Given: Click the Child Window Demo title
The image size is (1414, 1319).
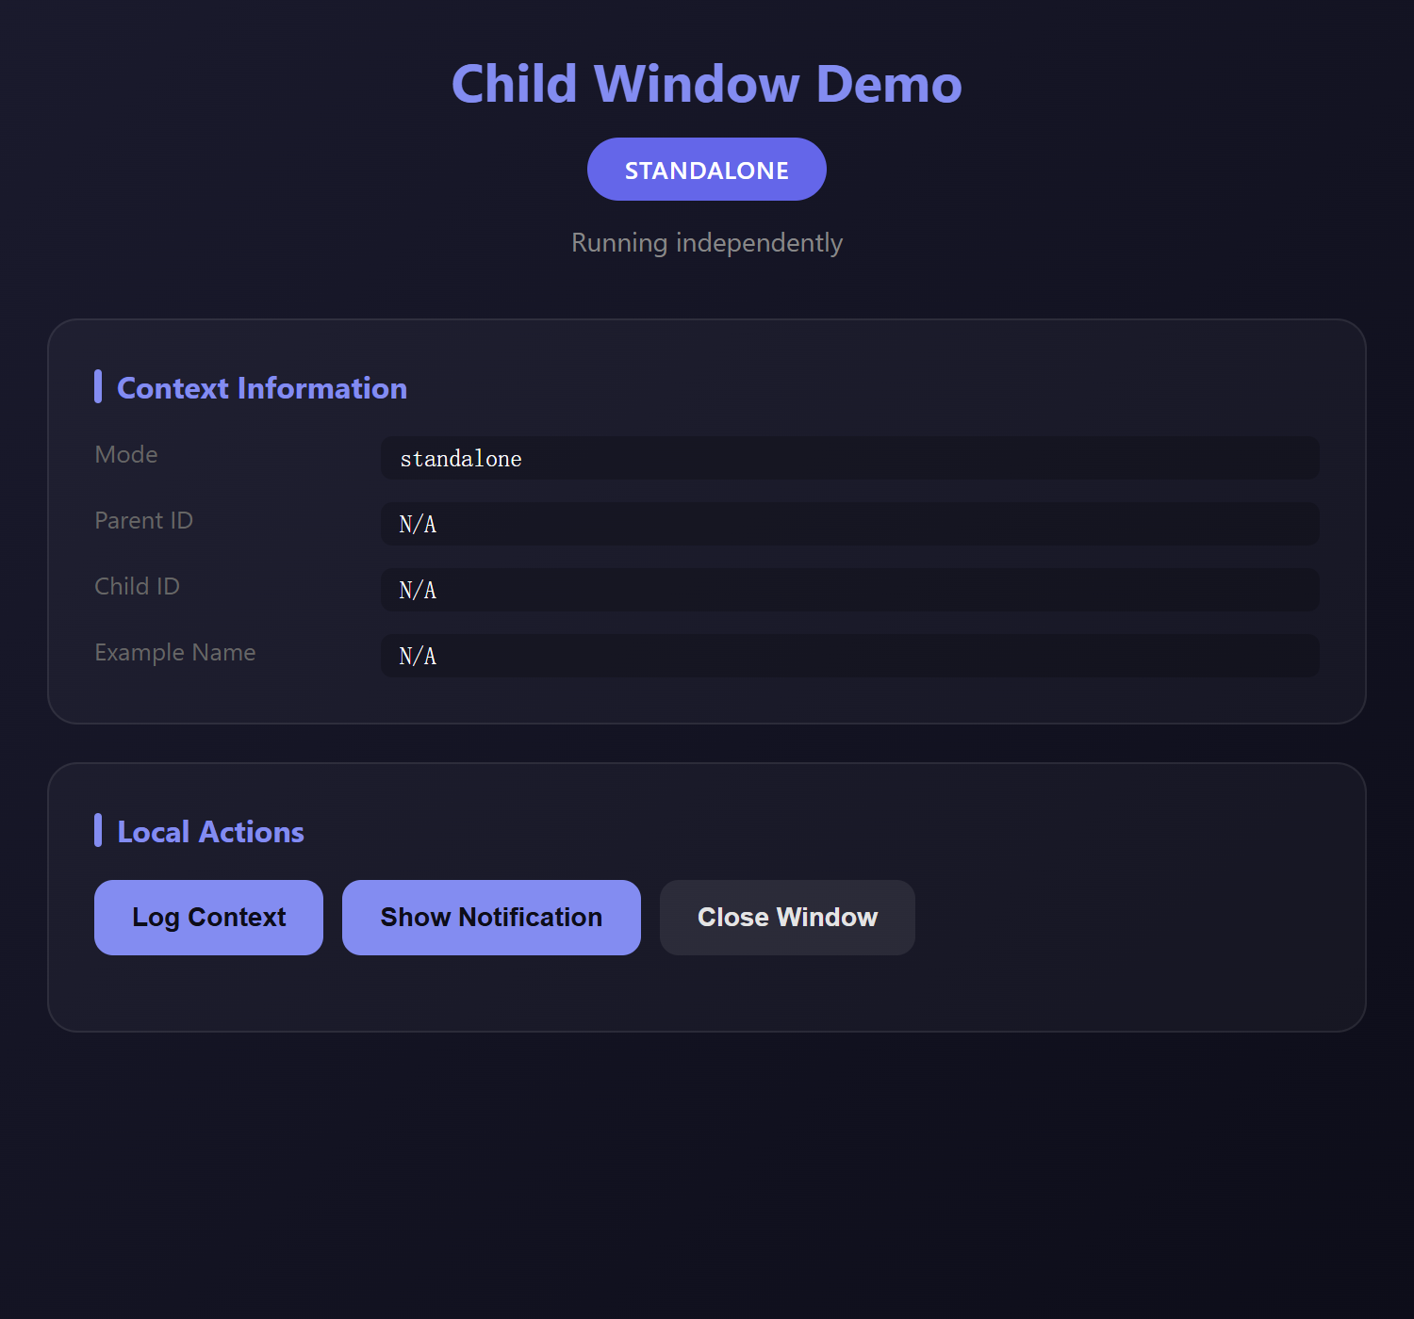Looking at the screenshot, I should pyautogui.click(x=707, y=83).
